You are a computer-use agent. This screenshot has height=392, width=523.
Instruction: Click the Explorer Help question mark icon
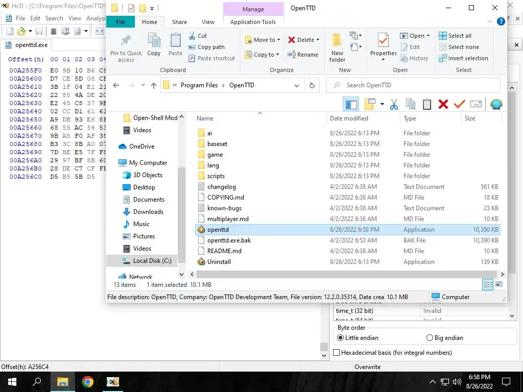coord(501,21)
